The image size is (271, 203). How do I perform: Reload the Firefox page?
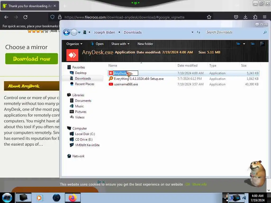(x=25, y=17)
